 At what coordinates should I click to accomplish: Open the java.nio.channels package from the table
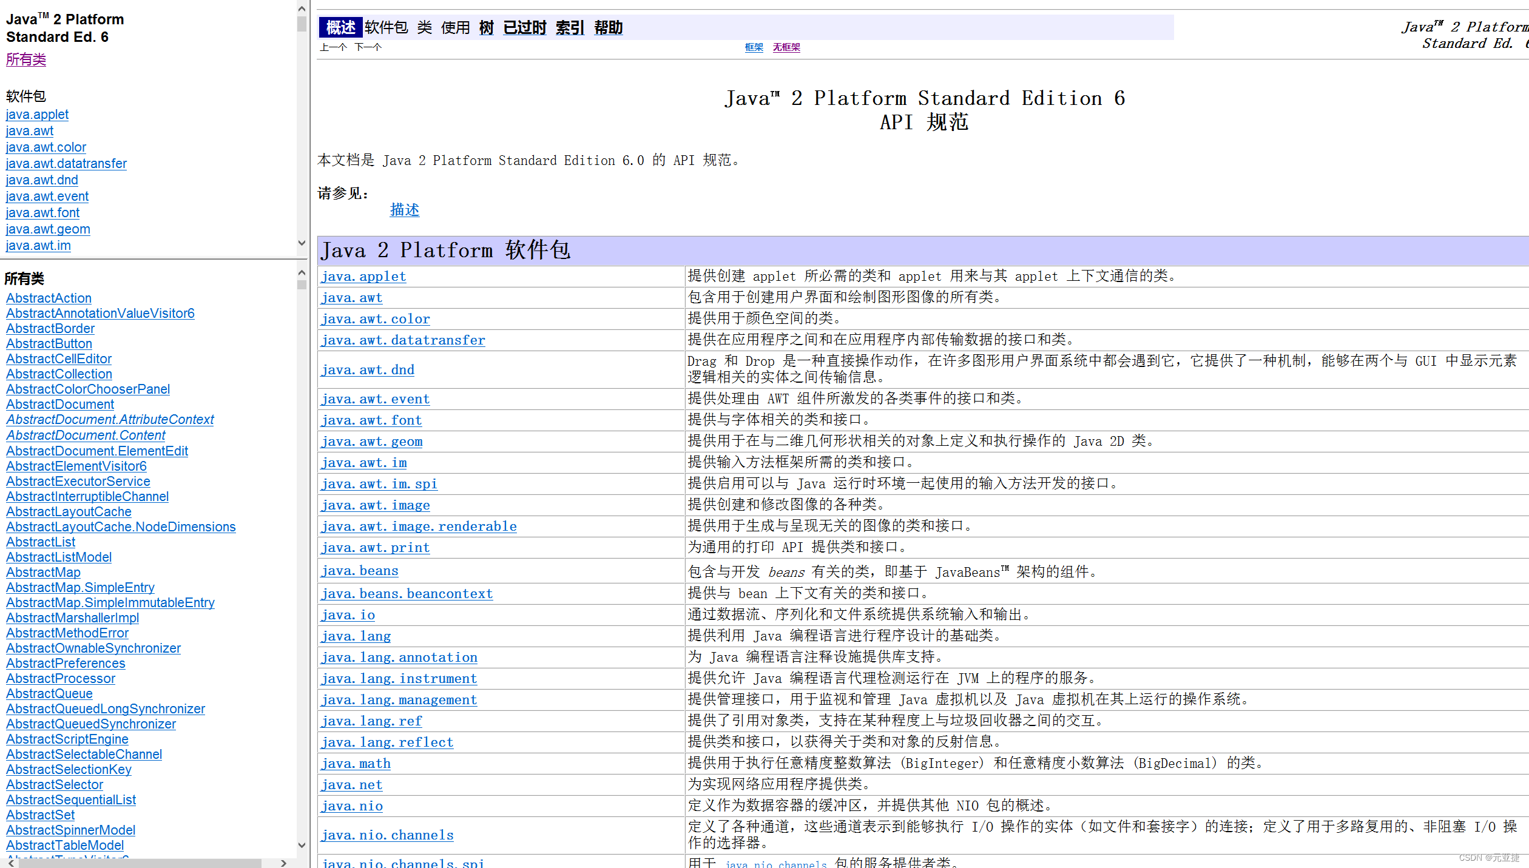click(387, 835)
